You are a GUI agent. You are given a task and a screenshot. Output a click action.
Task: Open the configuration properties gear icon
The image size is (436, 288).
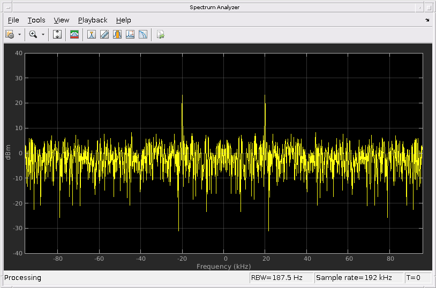coord(10,34)
